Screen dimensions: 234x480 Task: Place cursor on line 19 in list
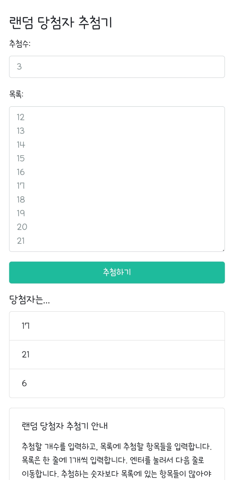click(21, 213)
